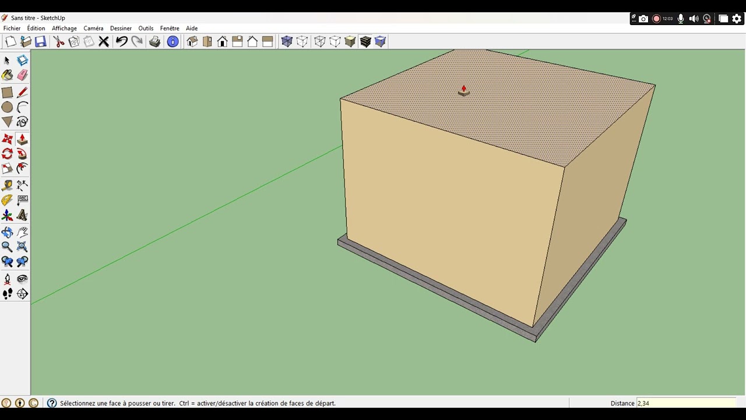
Task: Set Monochrome face style
Action: 381,41
